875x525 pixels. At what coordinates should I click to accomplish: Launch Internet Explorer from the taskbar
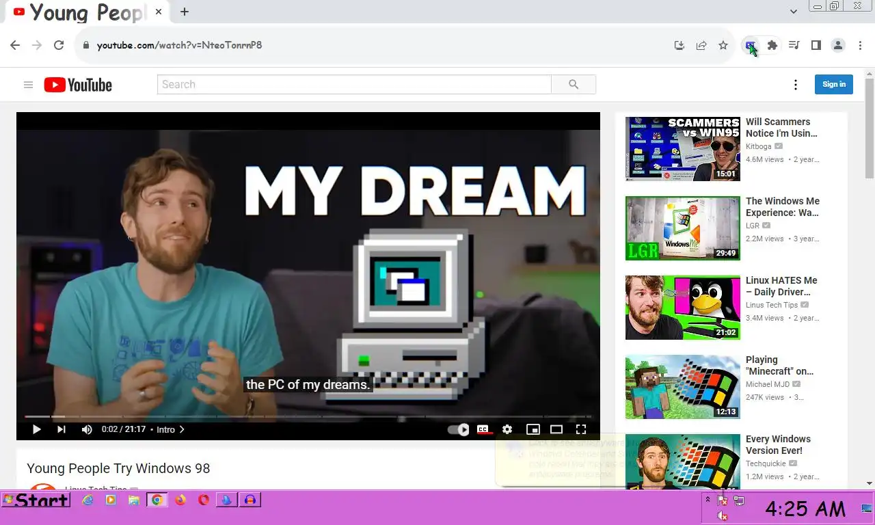click(x=87, y=500)
